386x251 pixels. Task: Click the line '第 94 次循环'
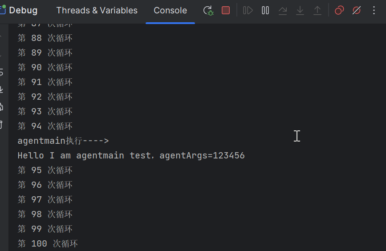pos(45,126)
